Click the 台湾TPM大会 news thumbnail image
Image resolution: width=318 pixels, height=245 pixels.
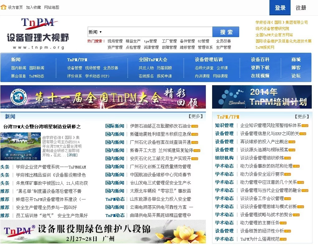point(21,146)
